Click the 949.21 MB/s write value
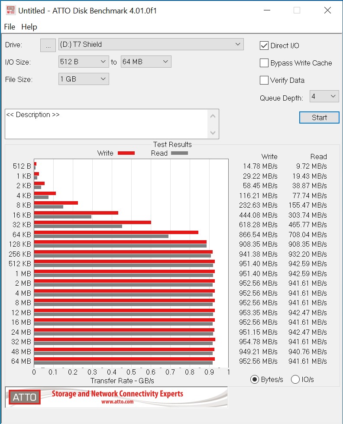Screen dimensions: 343x424 pyautogui.click(x=258, y=352)
